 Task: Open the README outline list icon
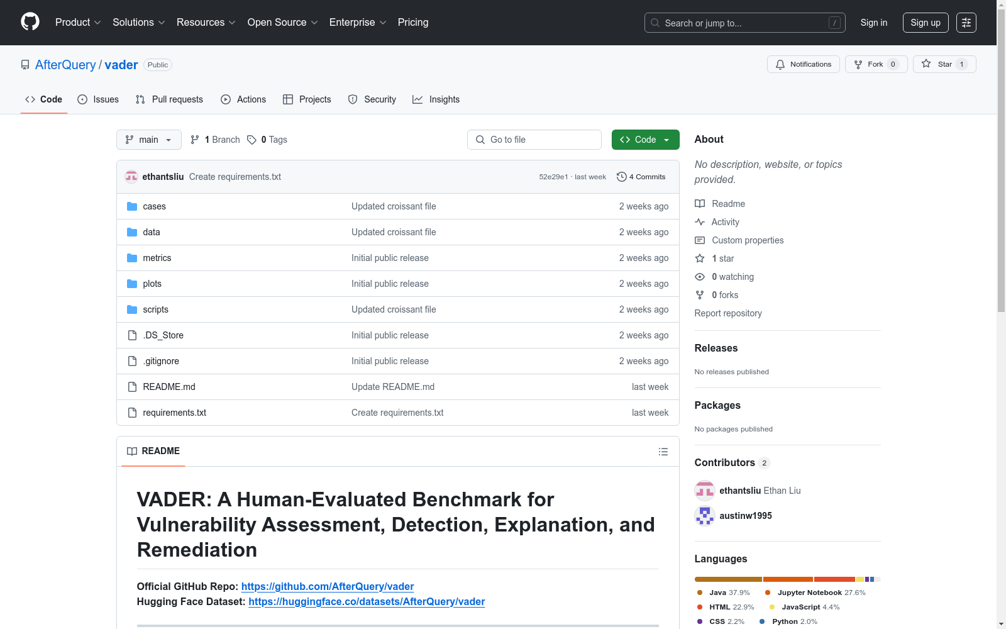click(663, 452)
